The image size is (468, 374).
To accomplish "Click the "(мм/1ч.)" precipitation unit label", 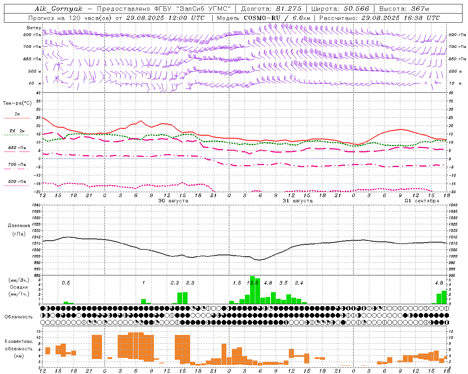I will click(19, 294).
